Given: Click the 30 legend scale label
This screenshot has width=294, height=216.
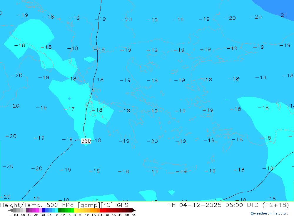Looking at the screenshot, I should click(x=107, y=215).
